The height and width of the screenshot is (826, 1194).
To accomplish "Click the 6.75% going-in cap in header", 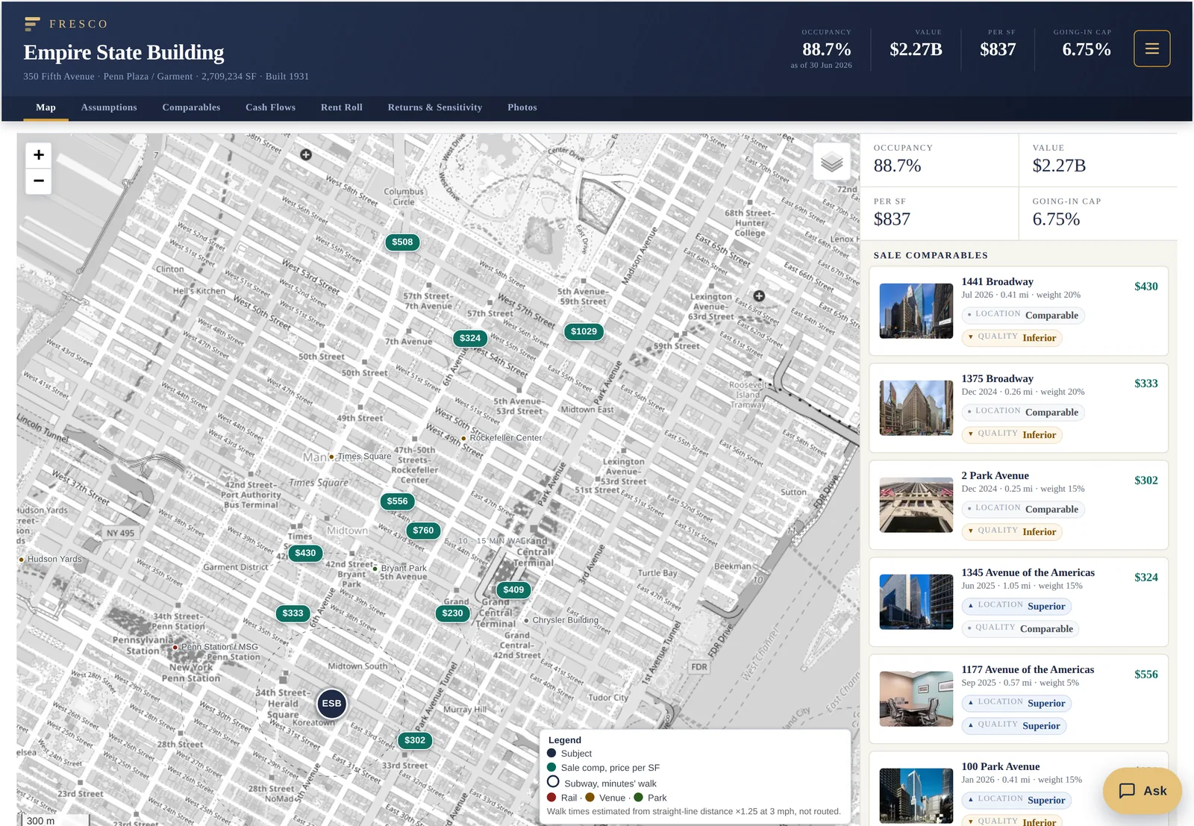I will pos(1087,50).
